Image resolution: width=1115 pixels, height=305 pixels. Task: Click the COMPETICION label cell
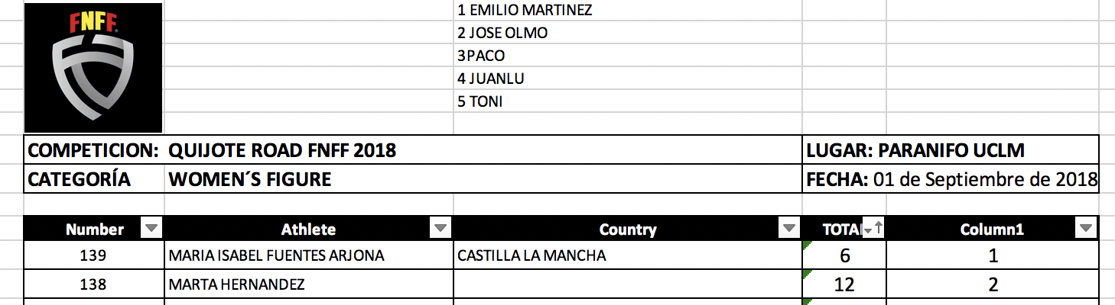coord(93,150)
